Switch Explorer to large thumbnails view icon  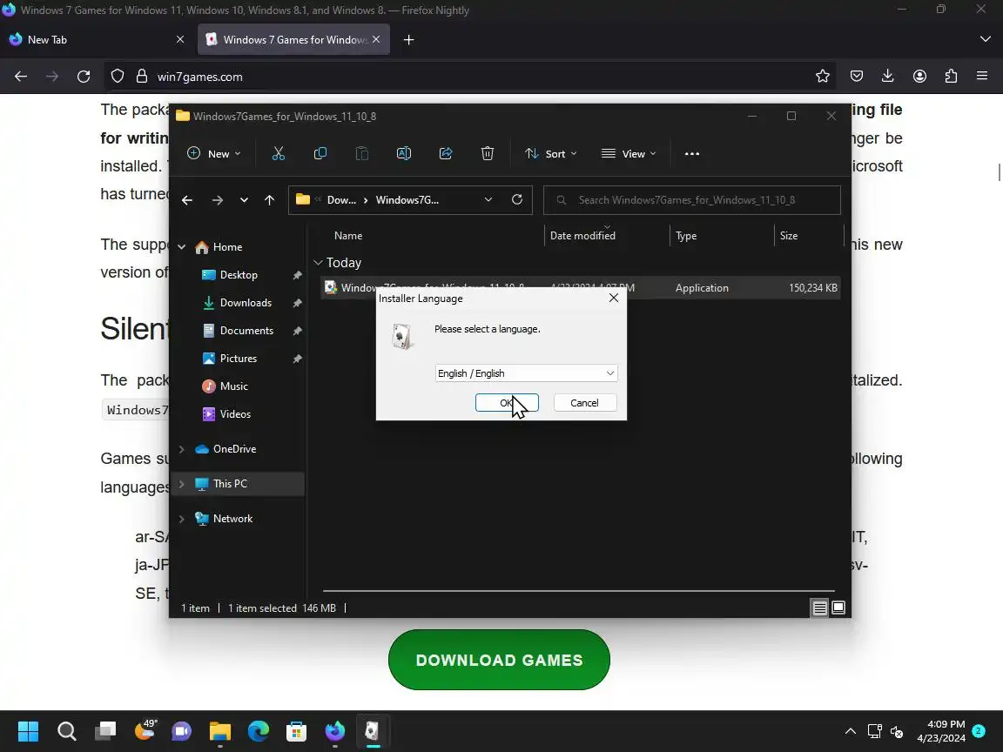pyautogui.click(x=838, y=608)
